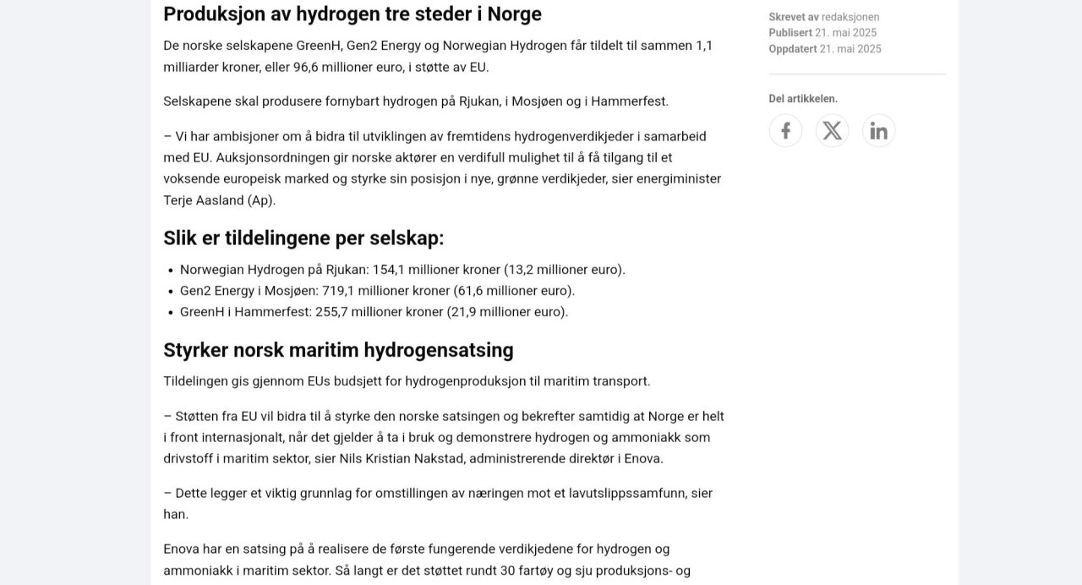Click the bullet about Norwegian Hydrogen på Rjukan
Viewport: 1082px width, 585px height.
click(402, 269)
